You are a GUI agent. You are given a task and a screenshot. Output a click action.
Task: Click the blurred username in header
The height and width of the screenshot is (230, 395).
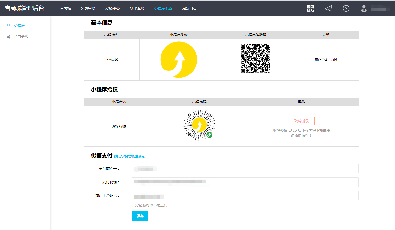(x=380, y=9)
